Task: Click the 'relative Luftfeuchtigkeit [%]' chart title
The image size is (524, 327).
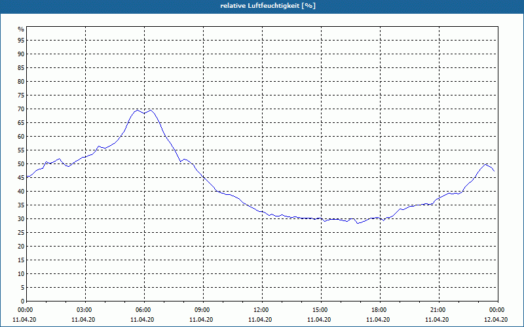Action: [268, 6]
